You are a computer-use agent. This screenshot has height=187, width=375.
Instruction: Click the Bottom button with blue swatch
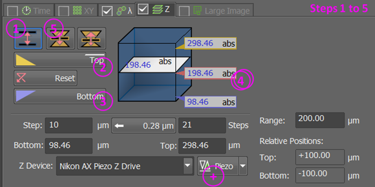[60, 97]
